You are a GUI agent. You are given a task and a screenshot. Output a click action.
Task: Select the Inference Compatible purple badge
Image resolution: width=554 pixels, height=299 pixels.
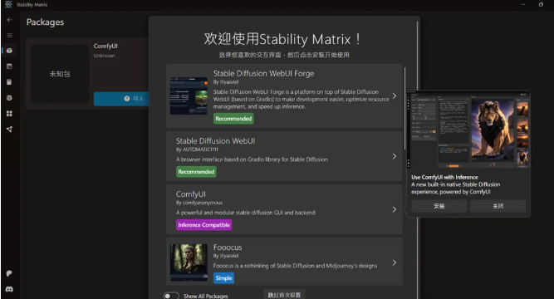(203, 225)
